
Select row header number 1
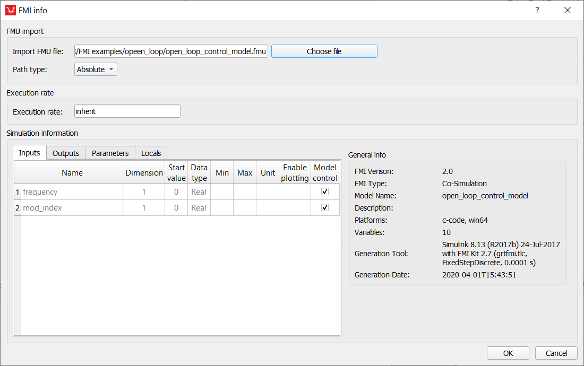click(18, 192)
